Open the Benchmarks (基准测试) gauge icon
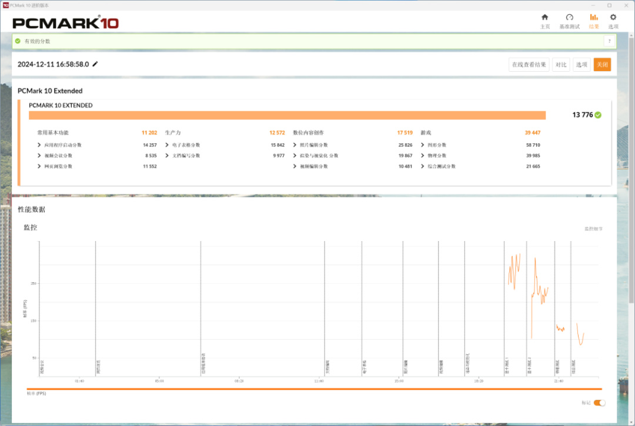The height and width of the screenshot is (426, 635). point(569,18)
